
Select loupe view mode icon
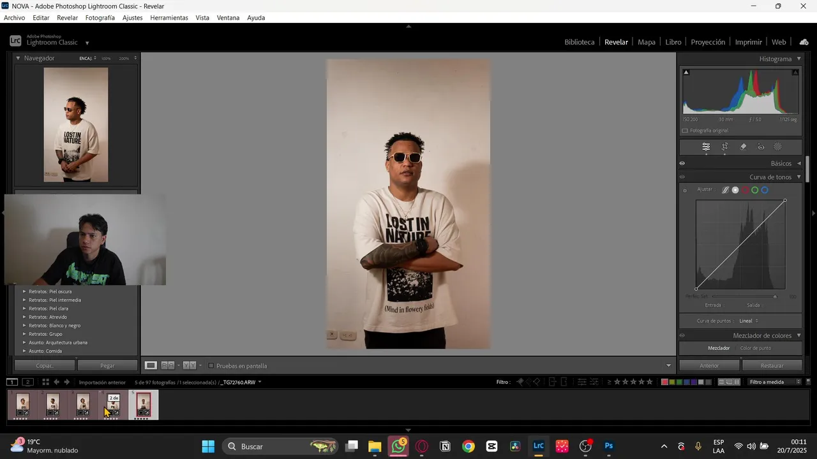pos(151,365)
